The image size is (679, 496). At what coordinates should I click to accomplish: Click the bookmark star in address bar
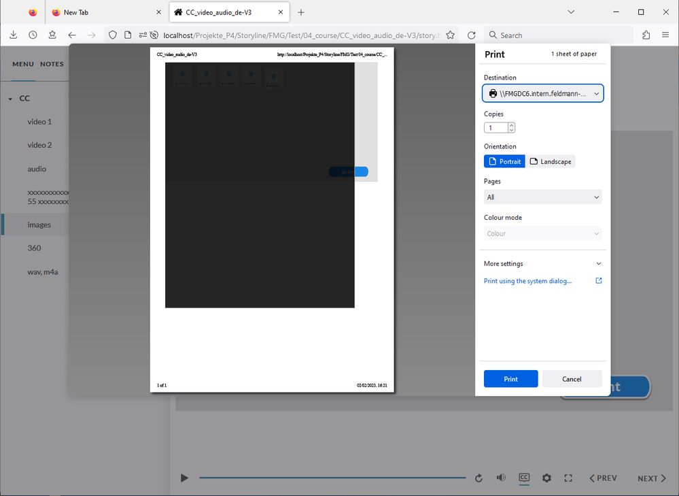pyautogui.click(x=450, y=35)
